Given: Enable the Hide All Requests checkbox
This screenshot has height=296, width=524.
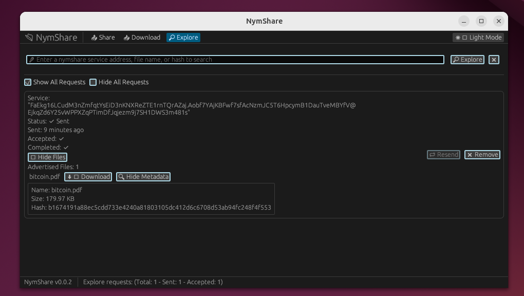Looking at the screenshot, I should (x=93, y=82).
